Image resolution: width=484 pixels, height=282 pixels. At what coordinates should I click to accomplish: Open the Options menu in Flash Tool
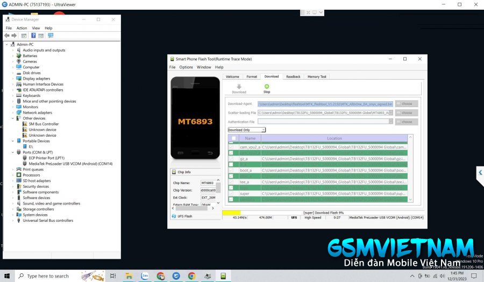[186, 67]
